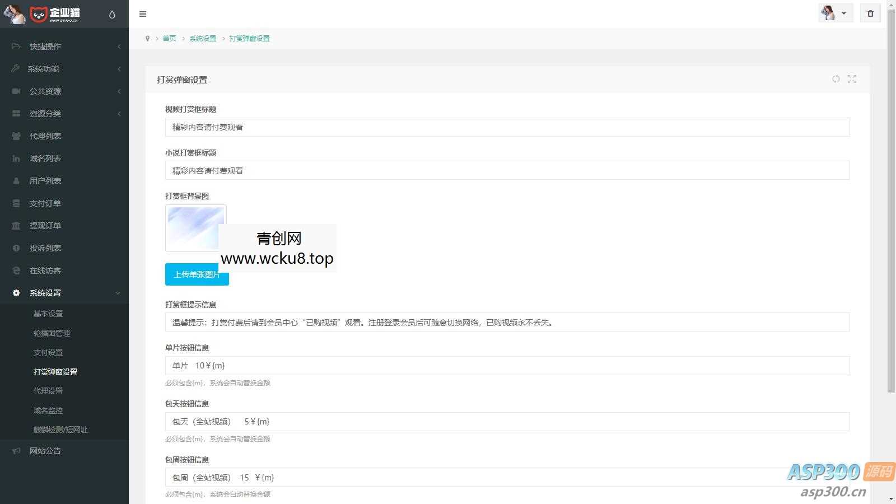Navigate to 首页 via breadcrumb link
Image resolution: width=896 pixels, height=504 pixels.
pyautogui.click(x=169, y=38)
